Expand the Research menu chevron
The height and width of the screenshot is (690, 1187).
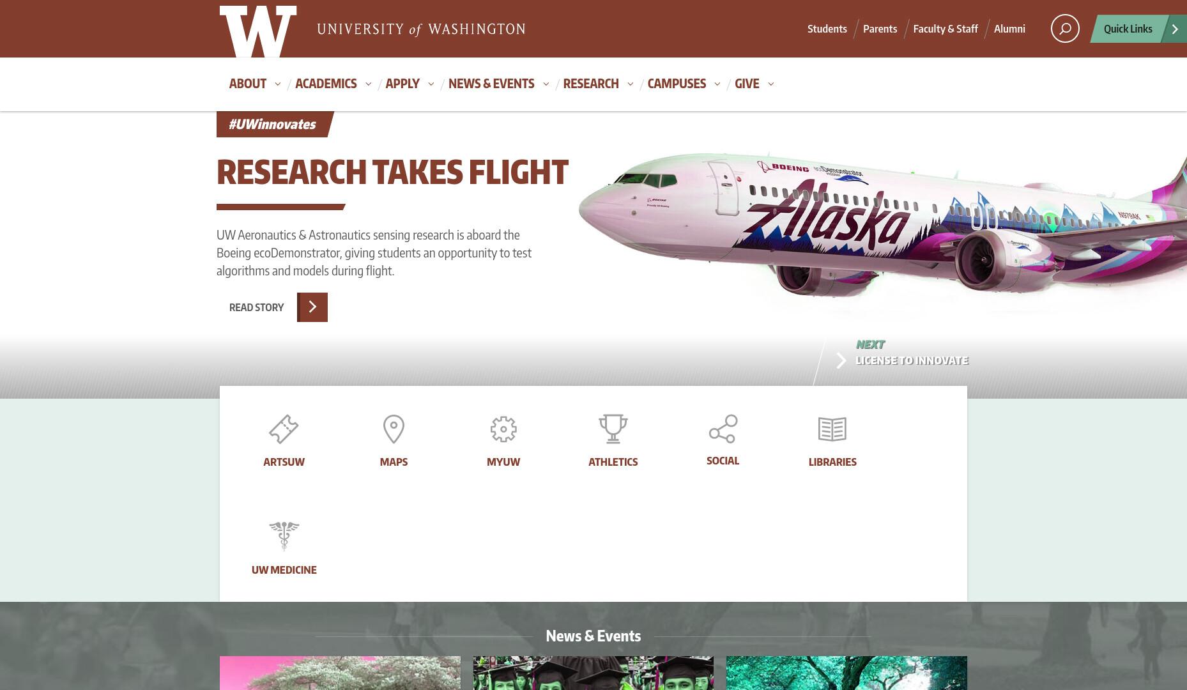point(630,84)
